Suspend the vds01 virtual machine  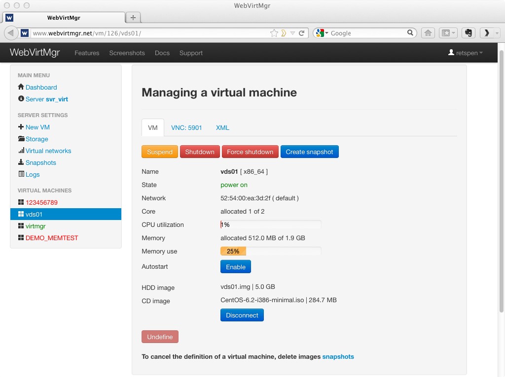click(x=159, y=152)
